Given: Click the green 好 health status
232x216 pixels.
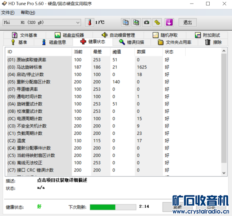Looking at the screenshot, I should click(x=39, y=207).
